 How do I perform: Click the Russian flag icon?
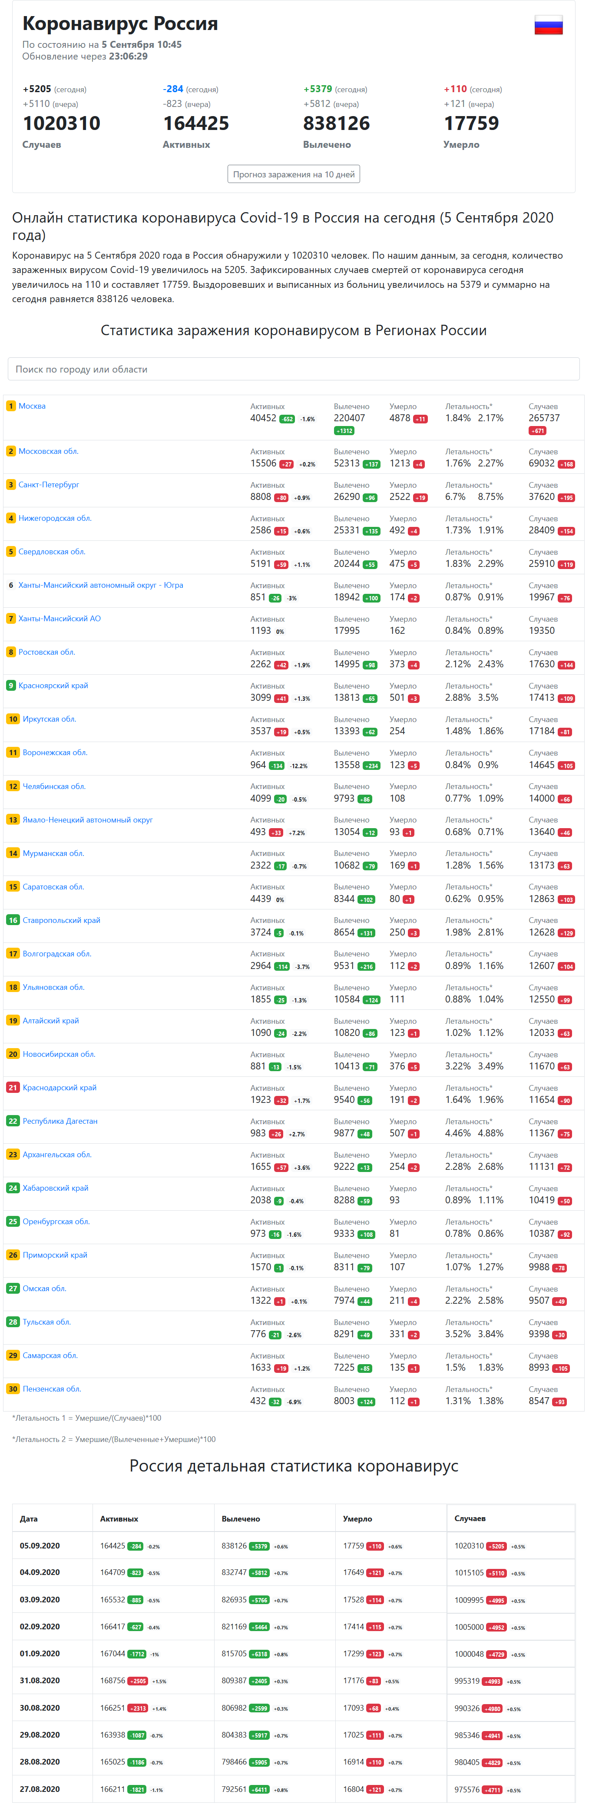pyautogui.click(x=548, y=25)
